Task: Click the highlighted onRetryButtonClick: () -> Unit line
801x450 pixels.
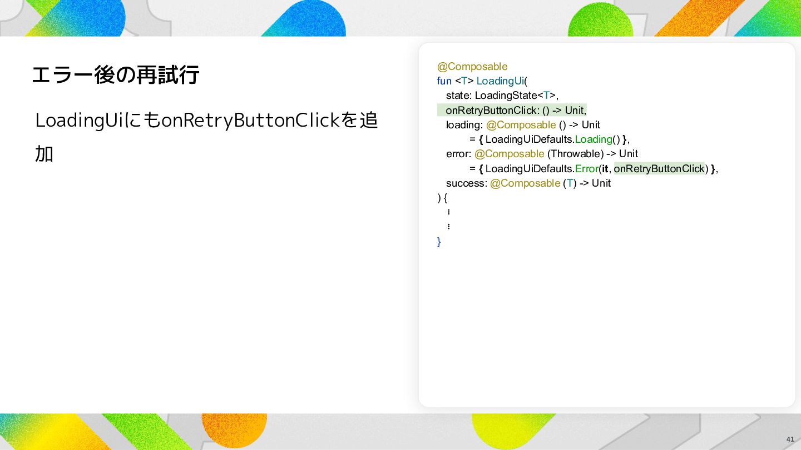Action: click(512, 110)
